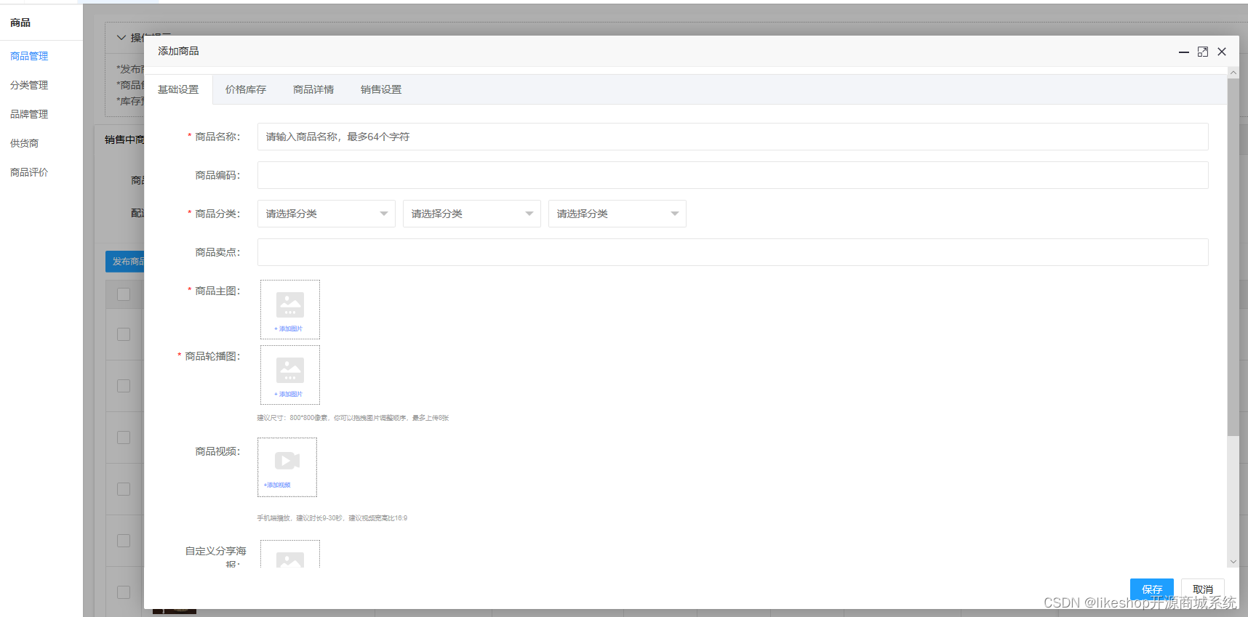Open 分类管理 in sidebar
The image size is (1248, 617).
pyautogui.click(x=29, y=85)
